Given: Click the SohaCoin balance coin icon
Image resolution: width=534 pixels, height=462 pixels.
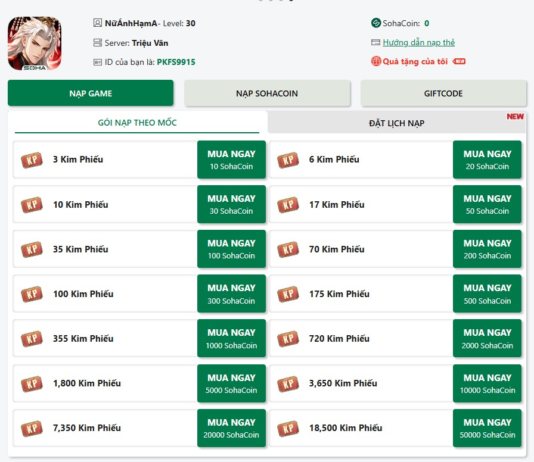Looking at the screenshot, I should click(376, 23).
